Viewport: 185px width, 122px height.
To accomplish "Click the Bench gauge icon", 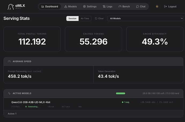I will (120, 6).
